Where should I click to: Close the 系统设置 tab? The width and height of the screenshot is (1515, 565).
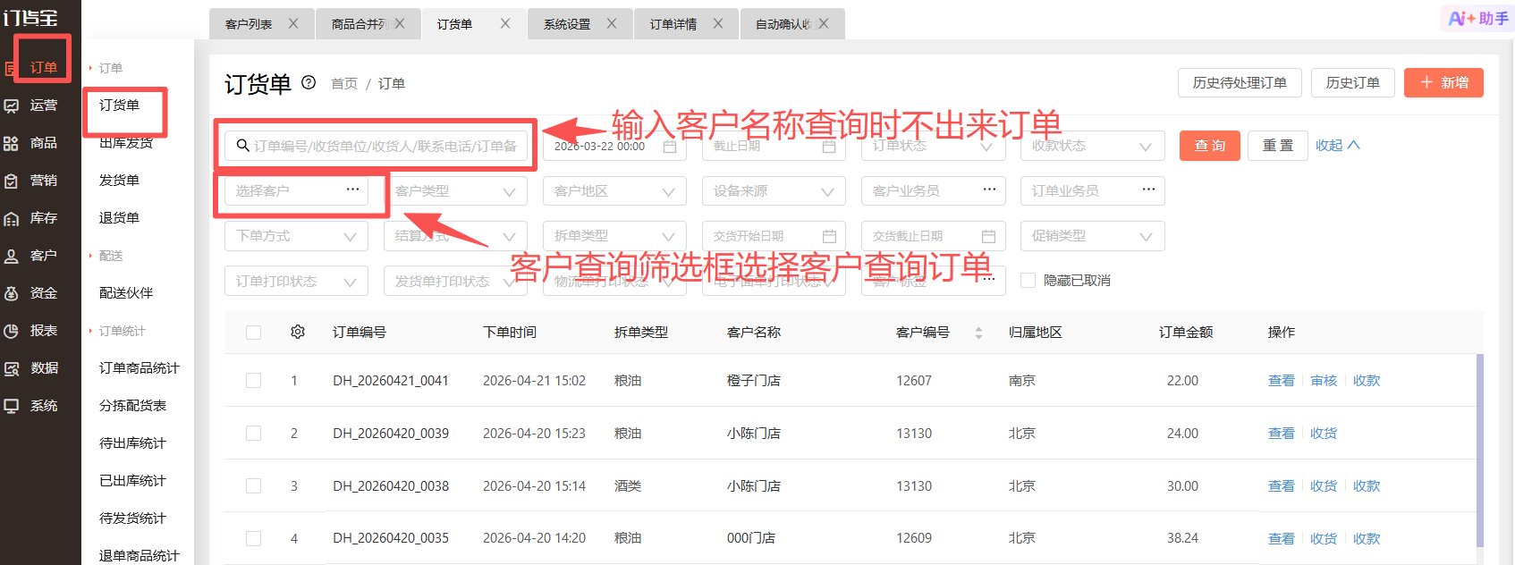pyautogui.click(x=612, y=24)
